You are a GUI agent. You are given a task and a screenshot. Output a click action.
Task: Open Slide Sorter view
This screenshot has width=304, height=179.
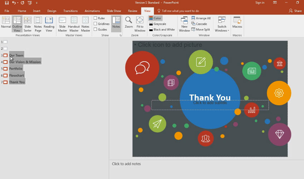coord(28,24)
